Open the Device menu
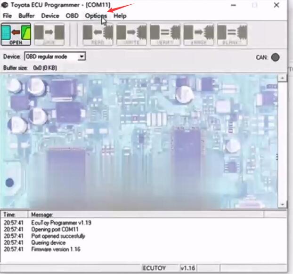Image resolution: width=293 pixels, height=274 pixels. pyautogui.click(x=50, y=16)
